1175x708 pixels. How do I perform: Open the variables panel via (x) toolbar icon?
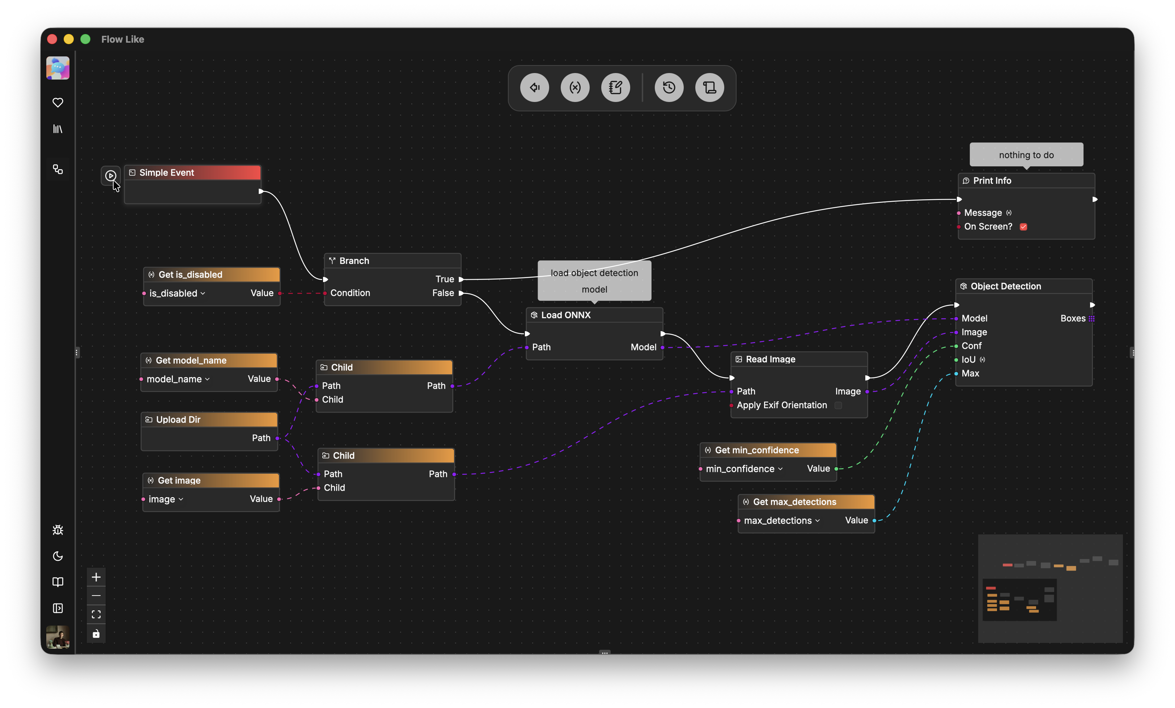575,88
